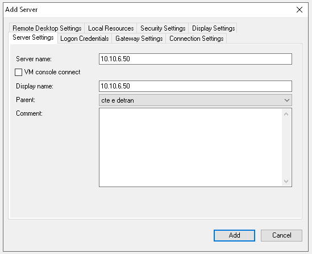
Task: Click the Comment scrollbar up arrow
Action: tap(286, 114)
